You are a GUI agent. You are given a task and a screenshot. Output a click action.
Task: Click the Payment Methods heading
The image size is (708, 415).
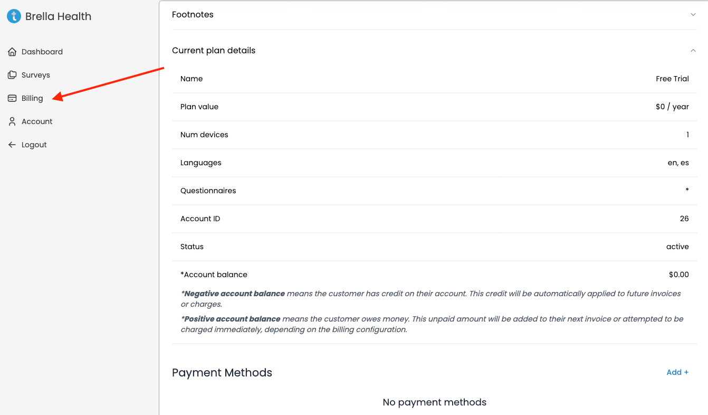coord(222,373)
